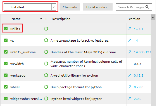Click the upgrade arrow for widgetsnbextension

[130, 99]
